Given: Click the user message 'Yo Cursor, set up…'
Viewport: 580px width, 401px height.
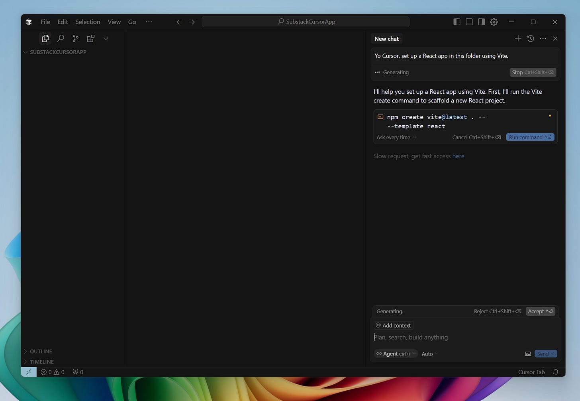Looking at the screenshot, I should [x=441, y=56].
